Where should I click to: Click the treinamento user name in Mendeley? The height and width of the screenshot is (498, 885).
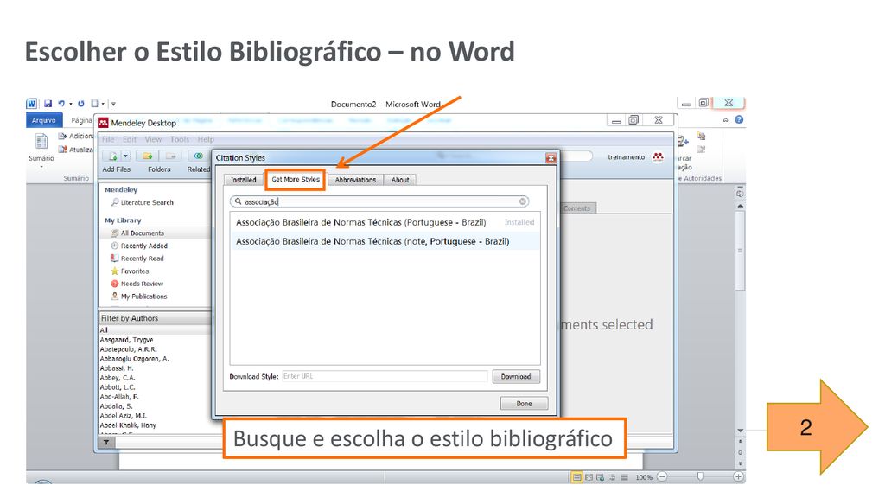click(626, 157)
